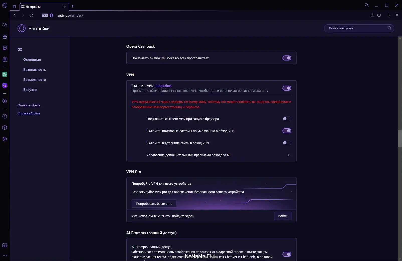Open the heart bookmarks icon
402x261 pixels.
(x=379, y=15)
